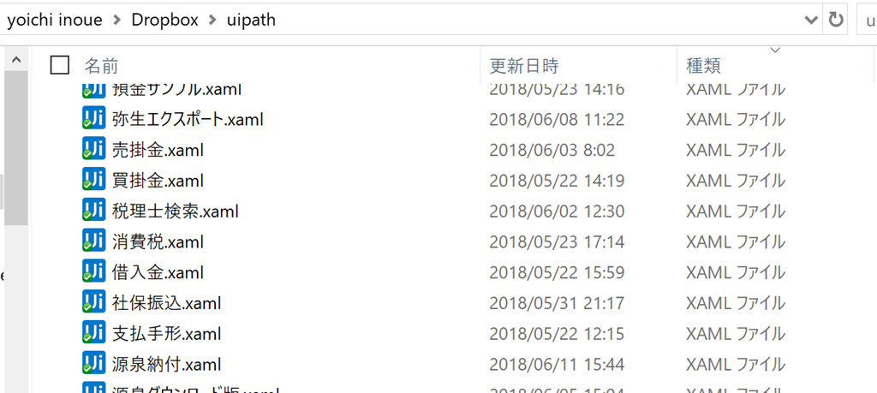Sort files by the 名前 column header
Image resolution: width=877 pixels, height=393 pixels.
pyautogui.click(x=101, y=66)
